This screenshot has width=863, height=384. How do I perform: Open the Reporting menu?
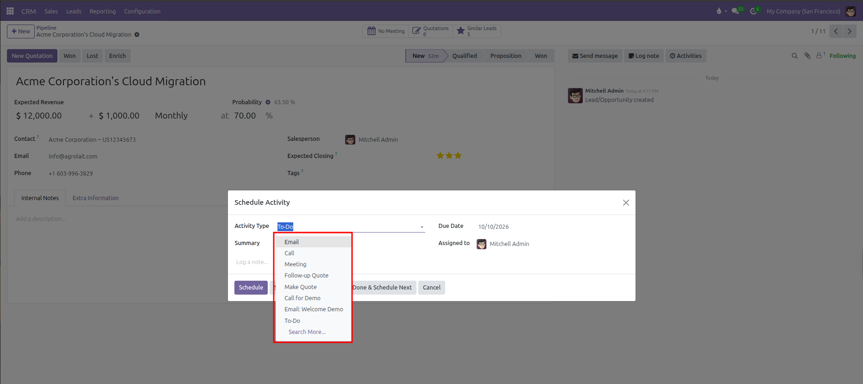102,11
